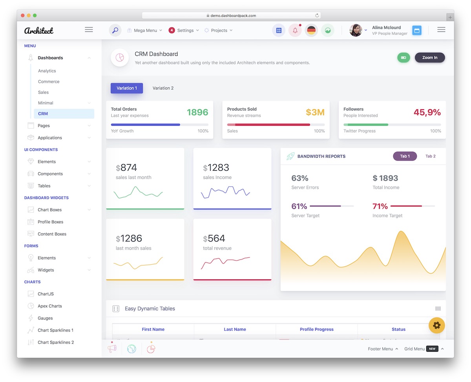Click the globe icon in footer
Image resolution: width=471 pixels, height=382 pixels.
click(x=131, y=349)
